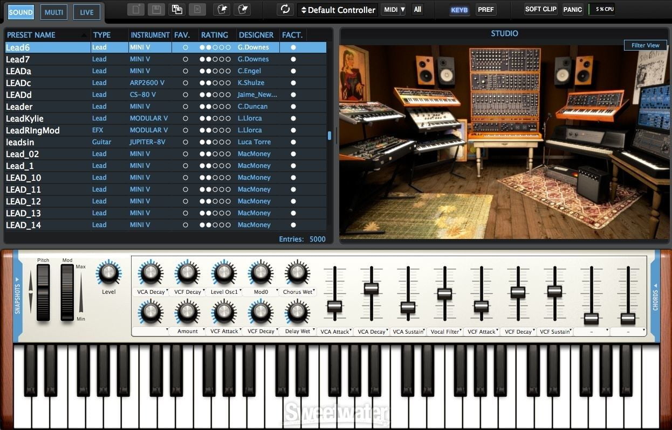Sort by TYPE column header
This screenshot has height=430, width=672.
click(x=109, y=35)
